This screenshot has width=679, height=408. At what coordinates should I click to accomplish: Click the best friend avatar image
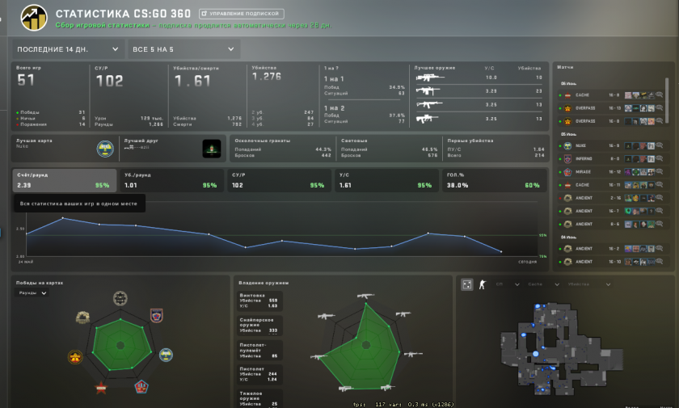[x=212, y=149]
